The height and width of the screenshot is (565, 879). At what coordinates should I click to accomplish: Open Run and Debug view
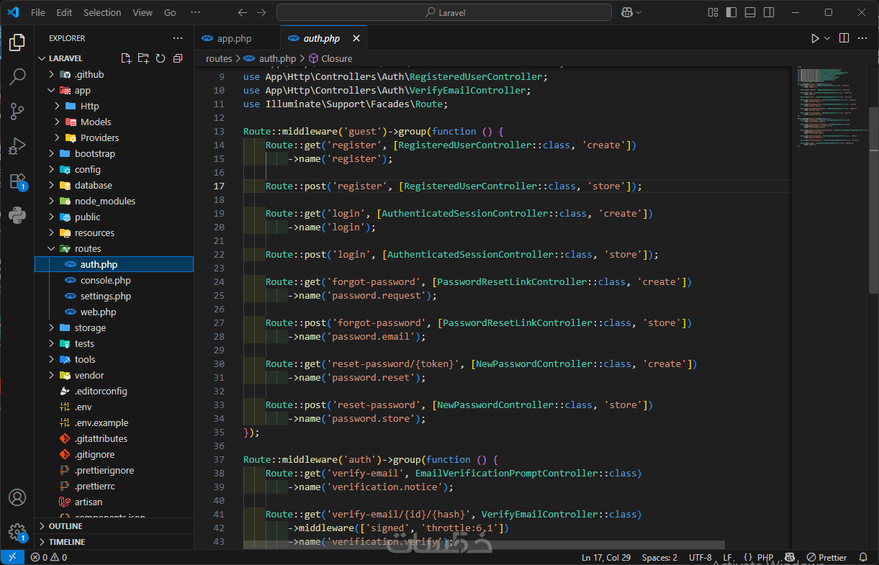17,146
